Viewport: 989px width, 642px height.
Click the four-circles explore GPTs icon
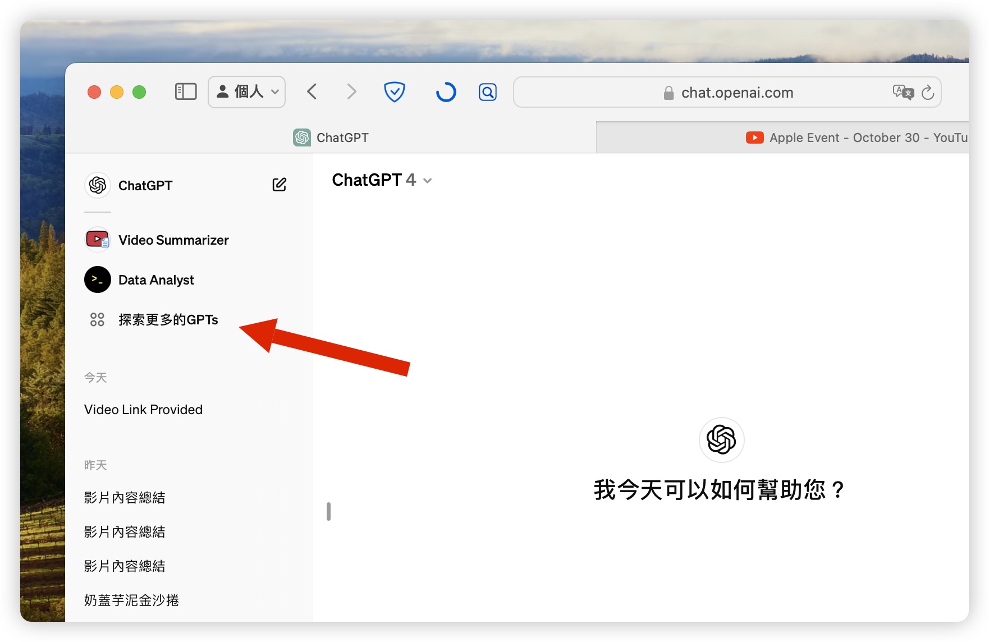97,319
